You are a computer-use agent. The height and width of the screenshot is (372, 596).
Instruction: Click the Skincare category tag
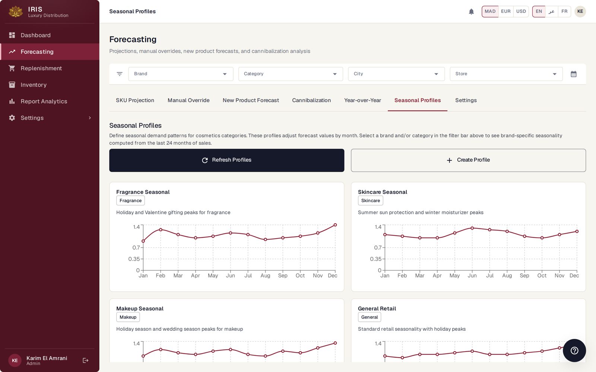tap(370, 201)
